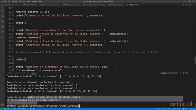Change end of line sequence CRLF

[174, 109]
